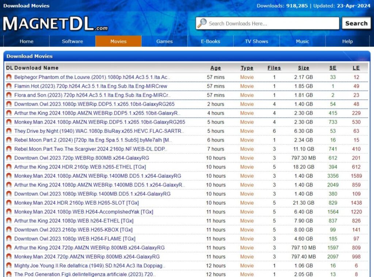Viewport: 374px width, 277px height.
Task: Click magnet icon for Arthur the King 720p 800MB
Action: click(9, 248)
